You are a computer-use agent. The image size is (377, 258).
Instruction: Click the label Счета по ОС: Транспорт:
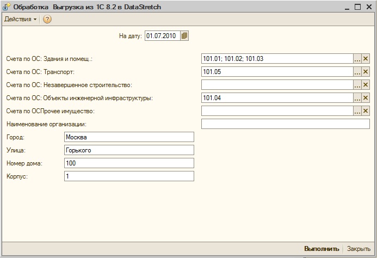40,72
